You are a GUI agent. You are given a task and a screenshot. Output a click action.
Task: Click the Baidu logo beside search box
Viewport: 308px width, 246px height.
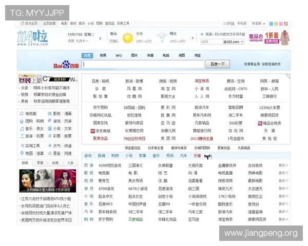[x=67, y=65]
